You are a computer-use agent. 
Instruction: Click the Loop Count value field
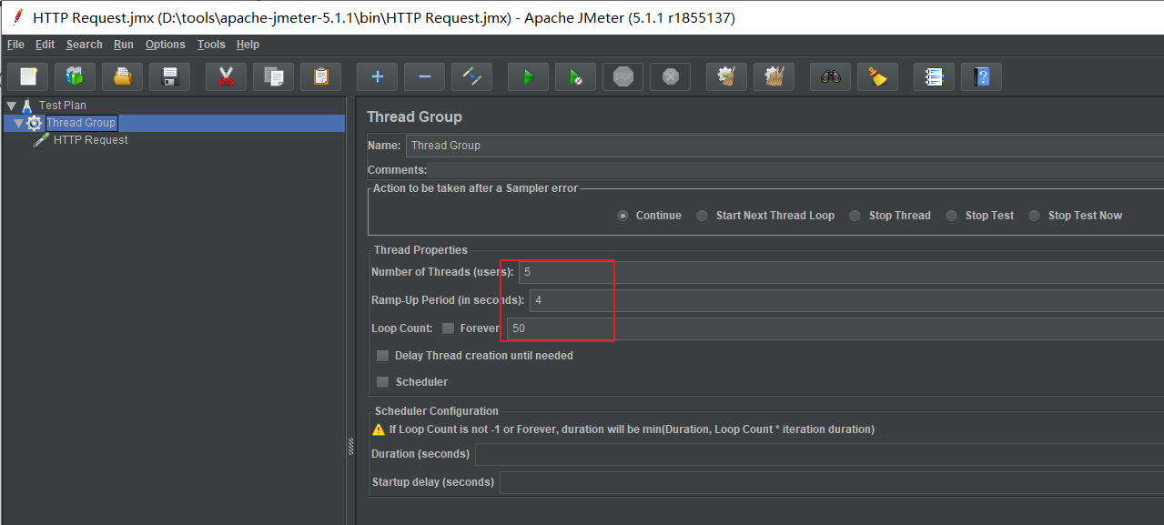(x=835, y=328)
